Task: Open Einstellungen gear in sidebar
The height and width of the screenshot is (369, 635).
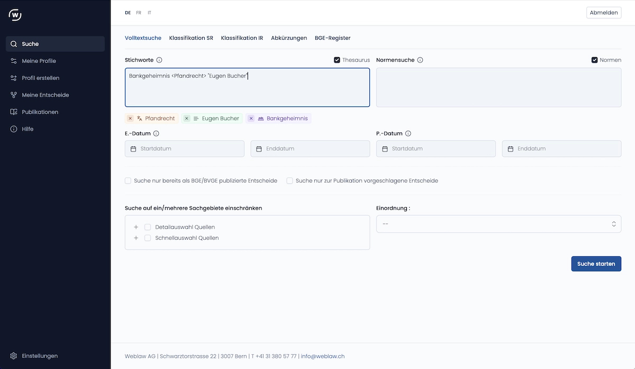Action: (14, 356)
